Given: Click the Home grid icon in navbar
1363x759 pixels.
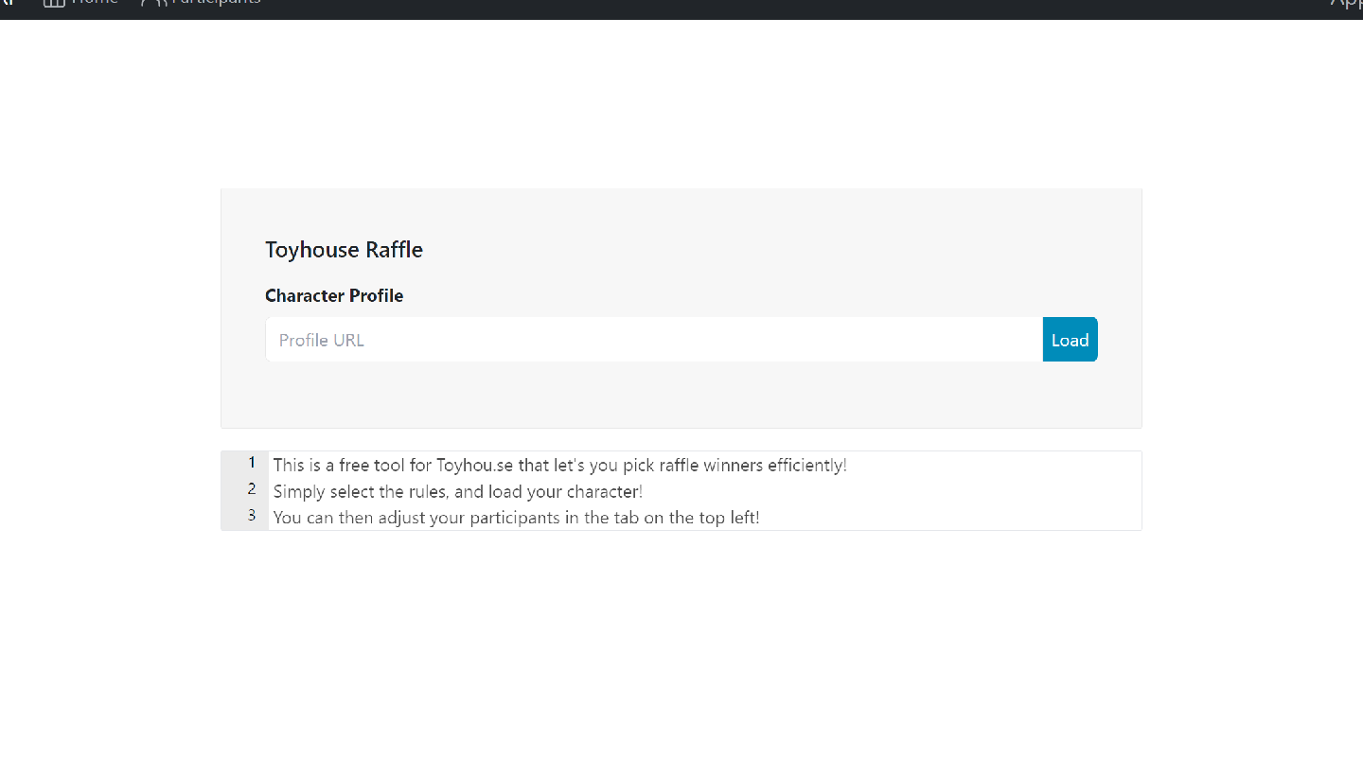Looking at the screenshot, I should [x=54, y=3].
